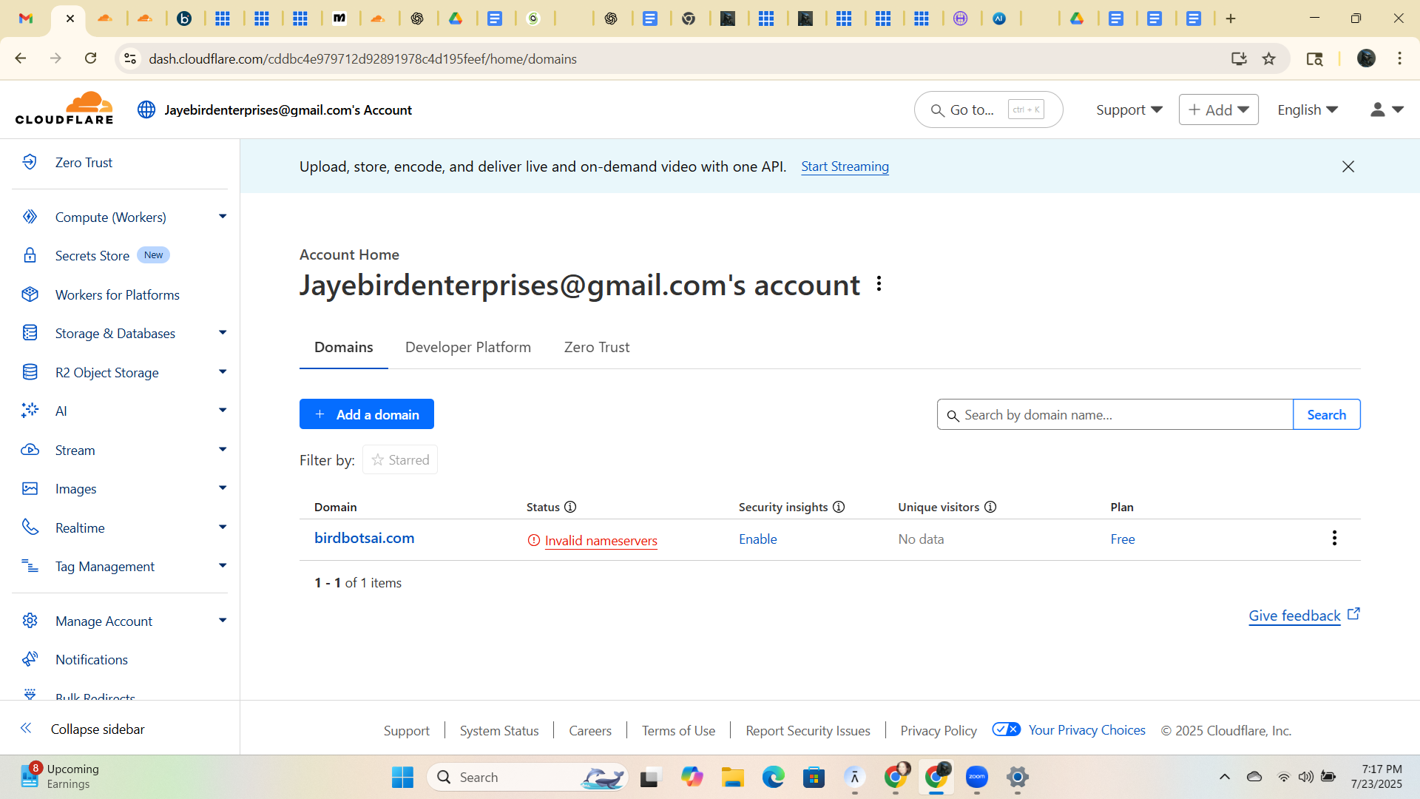Switch to the Developer Platform tab
Screen dimensions: 1420x799
pos(468,347)
